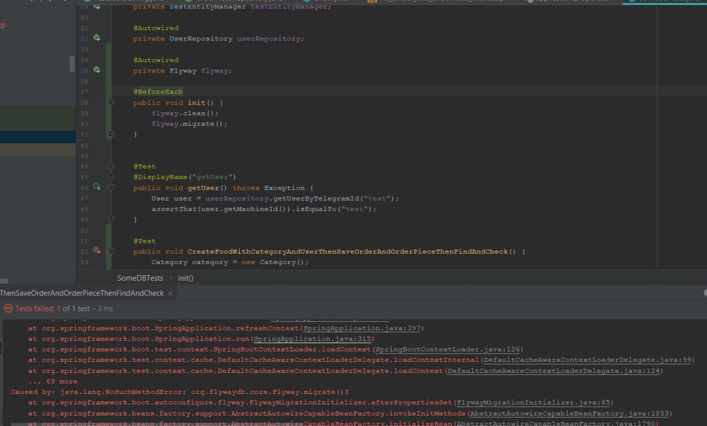Click the @BeforeEach annotation
This screenshot has height=426, width=707.
[158, 92]
